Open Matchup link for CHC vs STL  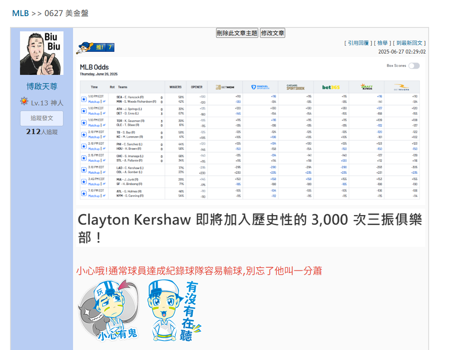pos(94,161)
